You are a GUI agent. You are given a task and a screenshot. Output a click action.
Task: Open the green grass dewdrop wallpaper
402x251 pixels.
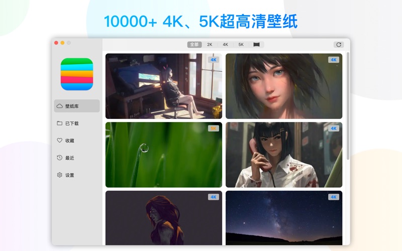click(164, 155)
